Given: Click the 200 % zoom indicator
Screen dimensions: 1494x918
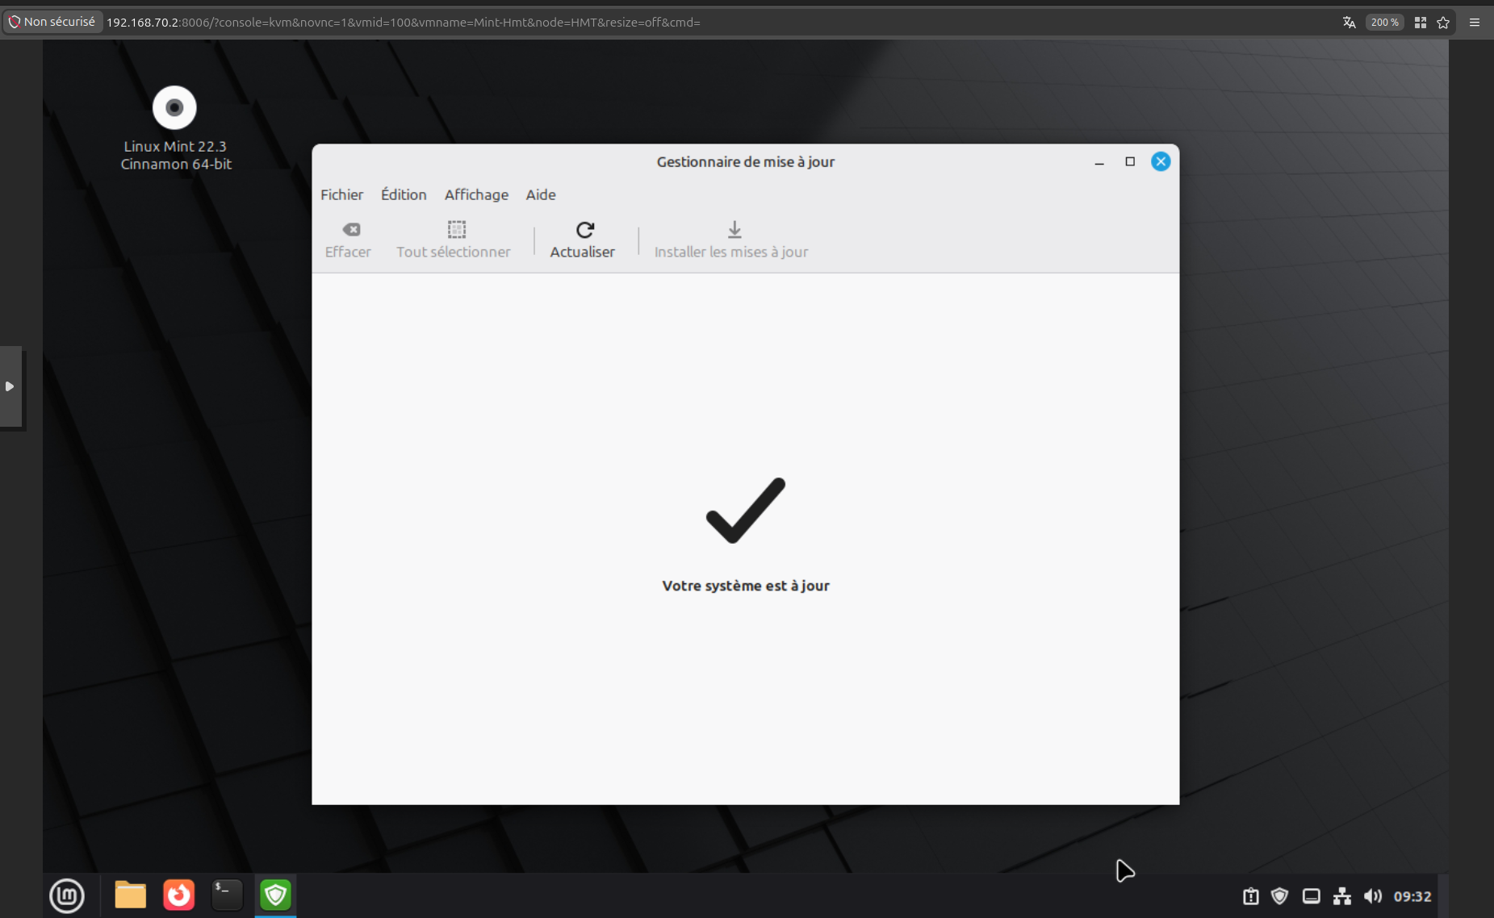Looking at the screenshot, I should (x=1384, y=23).
